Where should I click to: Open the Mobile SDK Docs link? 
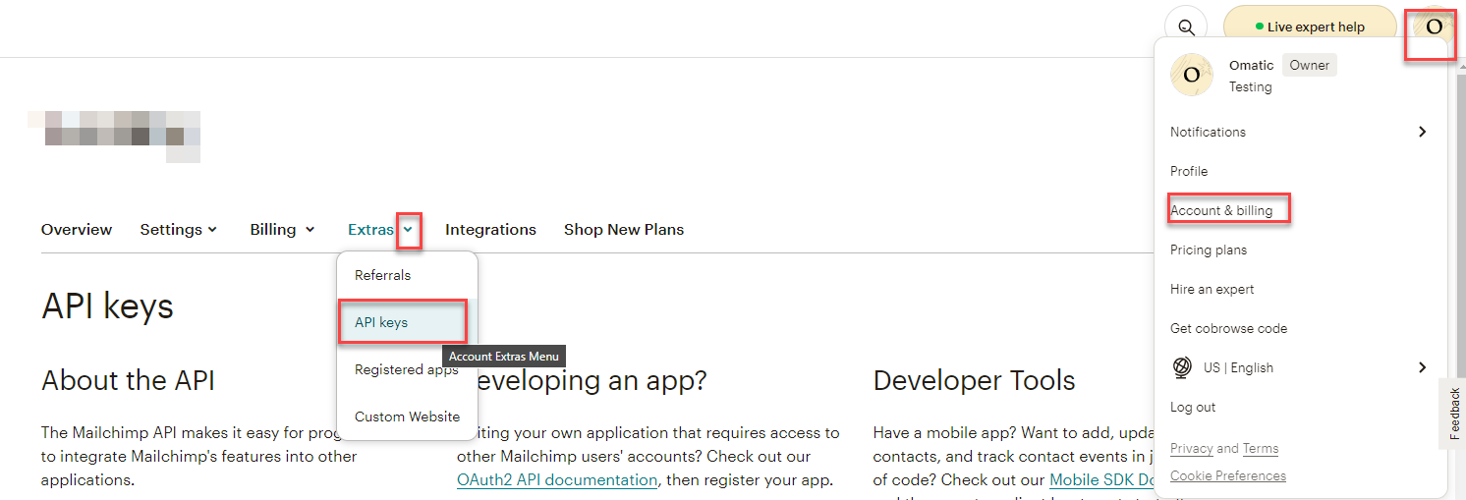tap(1101, 479)
